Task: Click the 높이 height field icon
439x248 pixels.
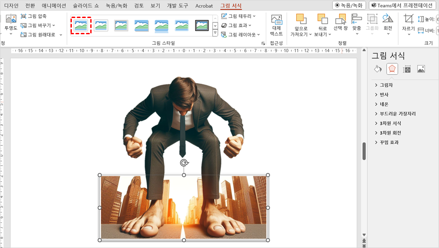Action: (421, 19)
